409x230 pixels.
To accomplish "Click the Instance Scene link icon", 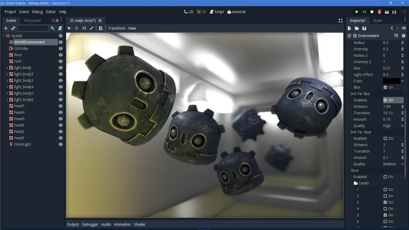I will (13, 28).
